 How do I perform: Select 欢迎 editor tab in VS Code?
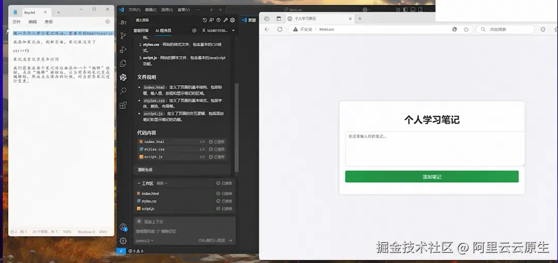point(249,20)
